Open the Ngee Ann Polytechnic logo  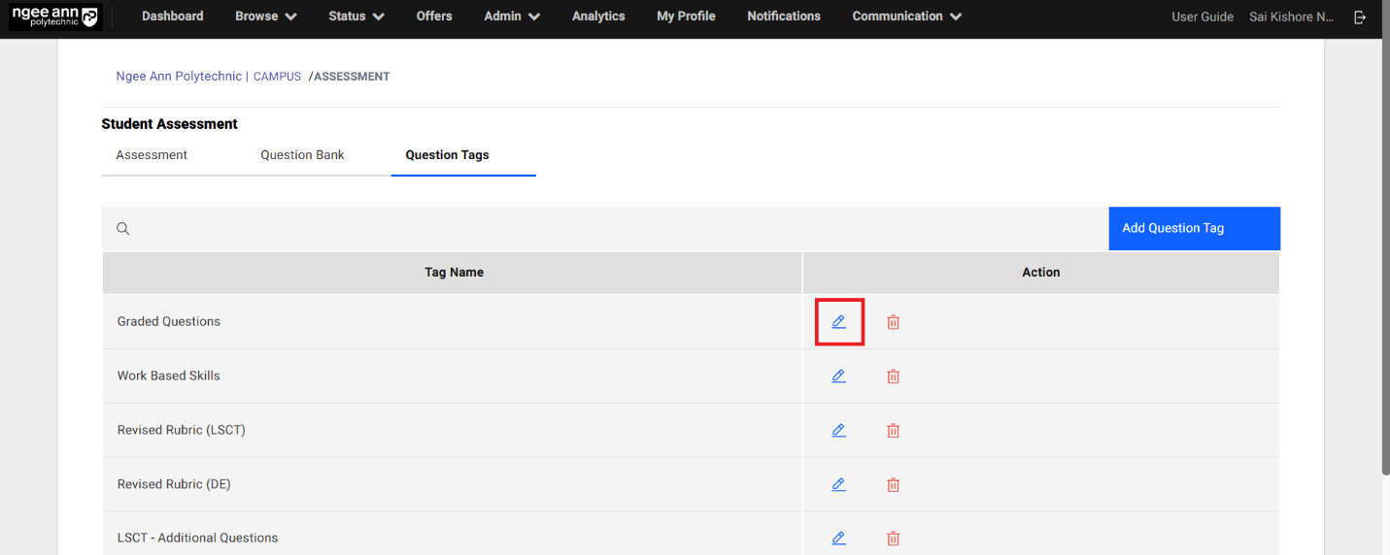click(x=54, y=16)
